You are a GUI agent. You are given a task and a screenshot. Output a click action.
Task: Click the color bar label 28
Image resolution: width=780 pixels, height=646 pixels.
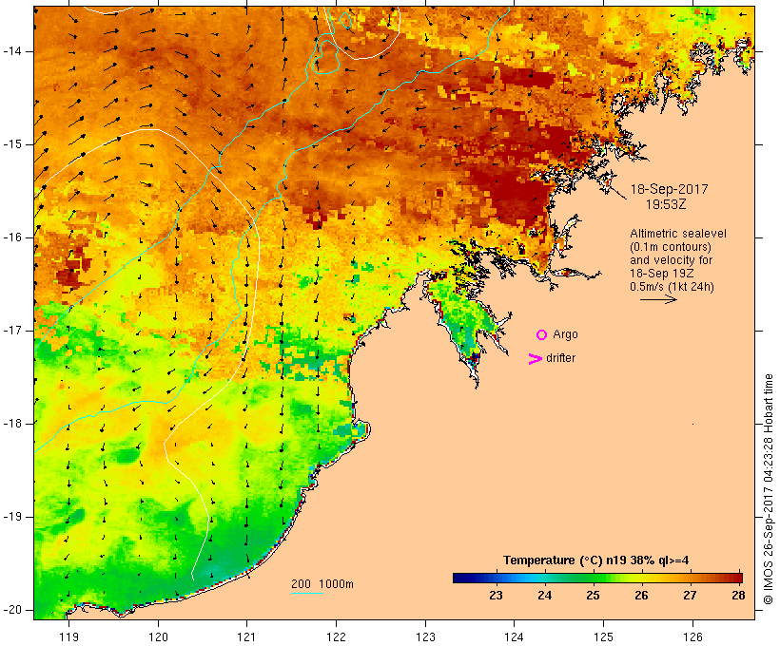pyautogui.click(x=738, y=596)
